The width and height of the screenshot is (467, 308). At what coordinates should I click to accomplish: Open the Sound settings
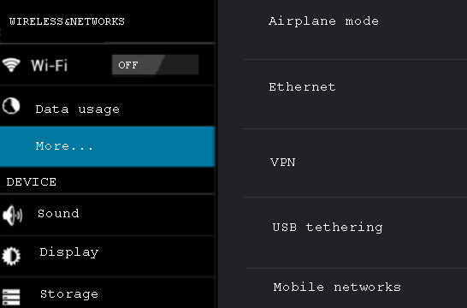[107, 215]
